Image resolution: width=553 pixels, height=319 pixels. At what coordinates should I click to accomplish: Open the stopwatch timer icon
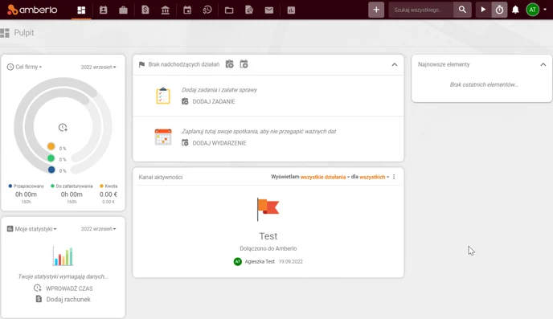[x=499, y=10]
